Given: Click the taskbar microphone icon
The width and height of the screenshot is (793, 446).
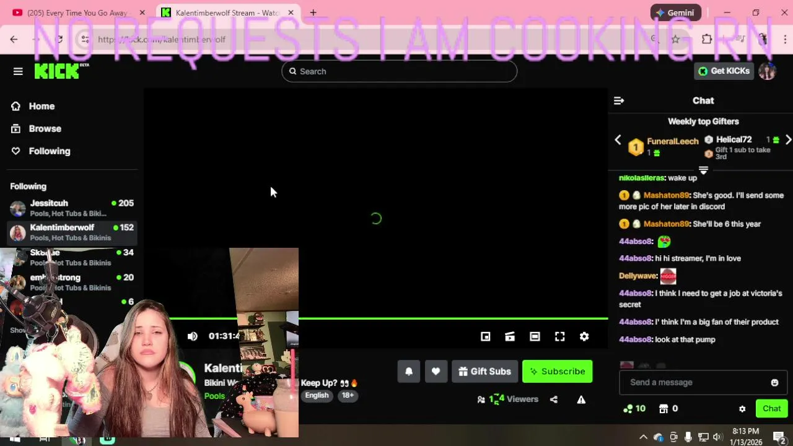Looking at the screenshot, I should coord(688,437).
